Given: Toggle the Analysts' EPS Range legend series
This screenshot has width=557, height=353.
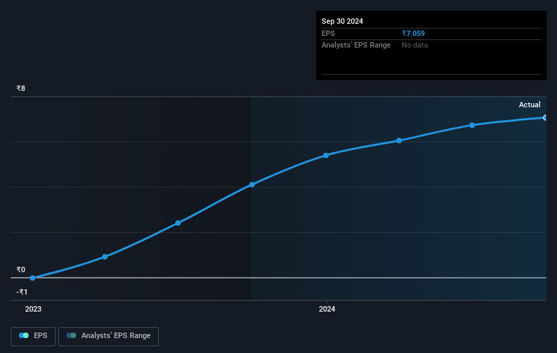Looking at the screenshot, I should (x=109, y=336).
